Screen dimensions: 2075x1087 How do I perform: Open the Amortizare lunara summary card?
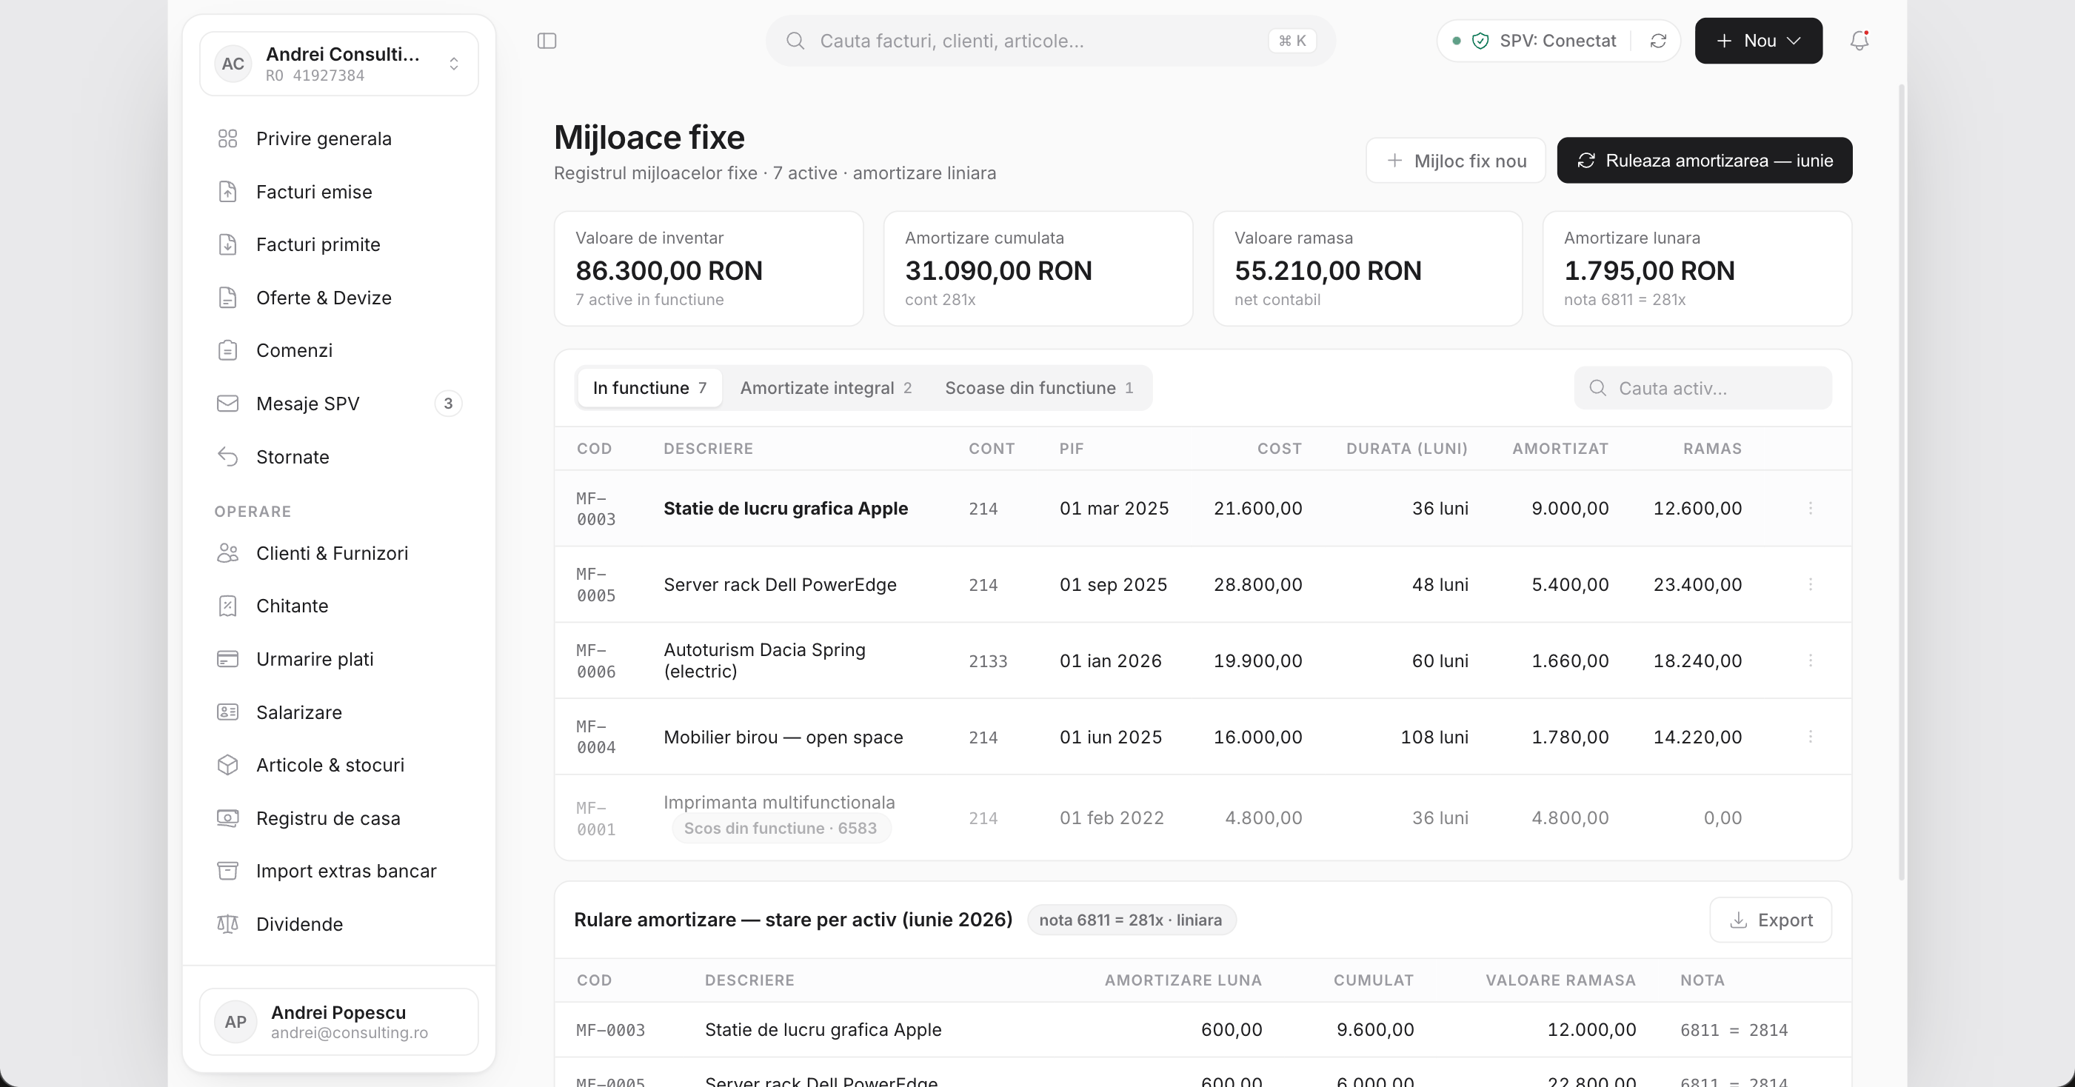point(1697,269)
